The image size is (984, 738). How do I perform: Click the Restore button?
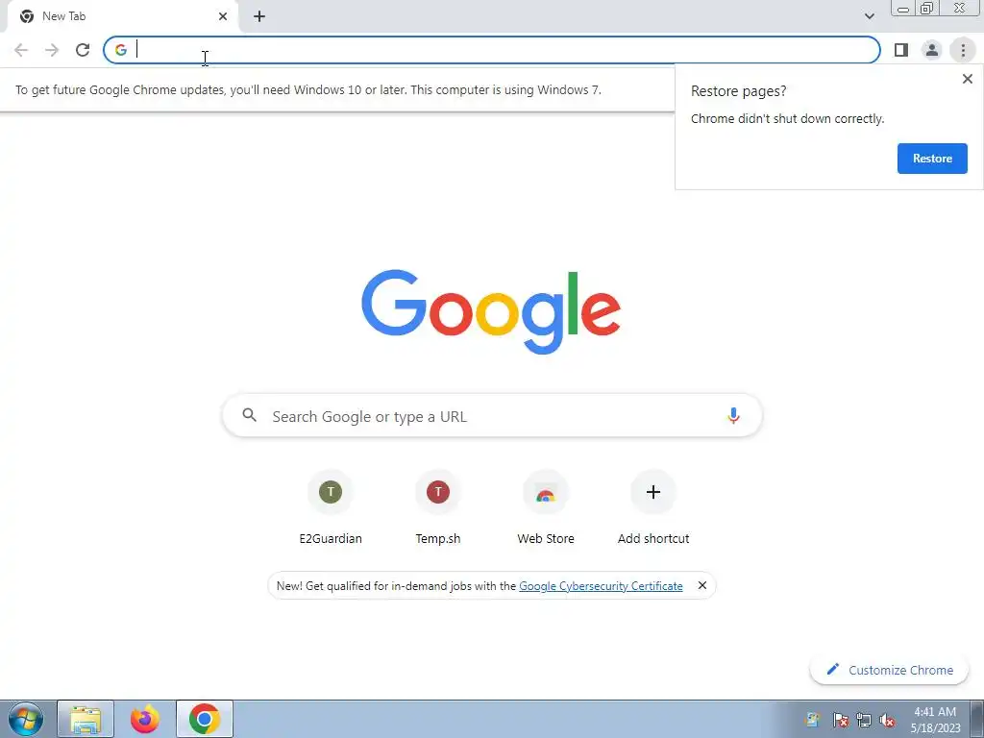tap(932, 159)
